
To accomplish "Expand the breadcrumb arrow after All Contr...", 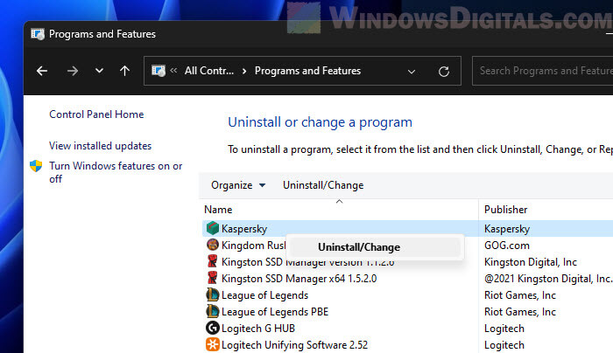I will tap(244, 71).
